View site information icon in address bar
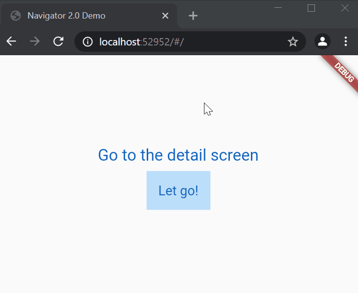This screenshot has height=293, width=358. pos(88,42)
